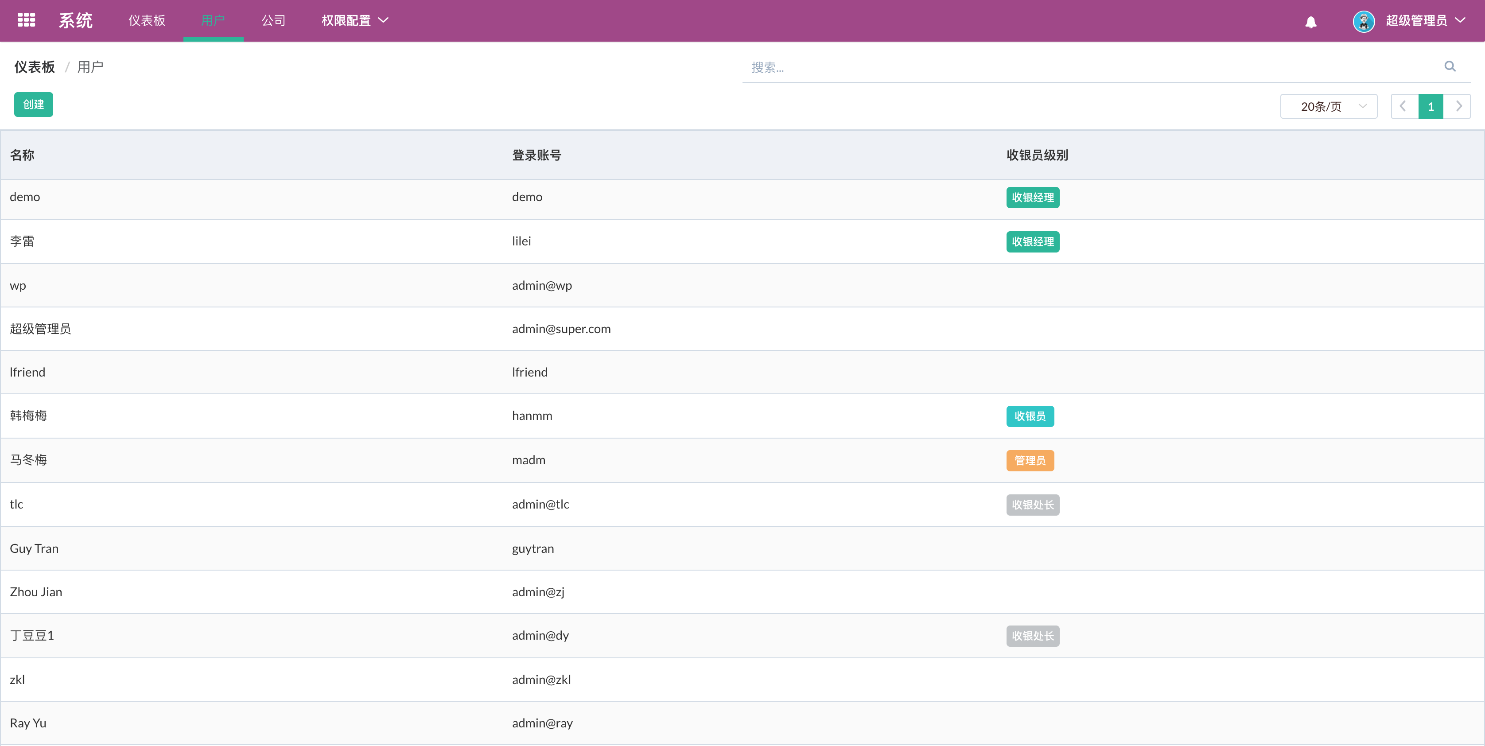Open the tlc user row

coord(742,505)
